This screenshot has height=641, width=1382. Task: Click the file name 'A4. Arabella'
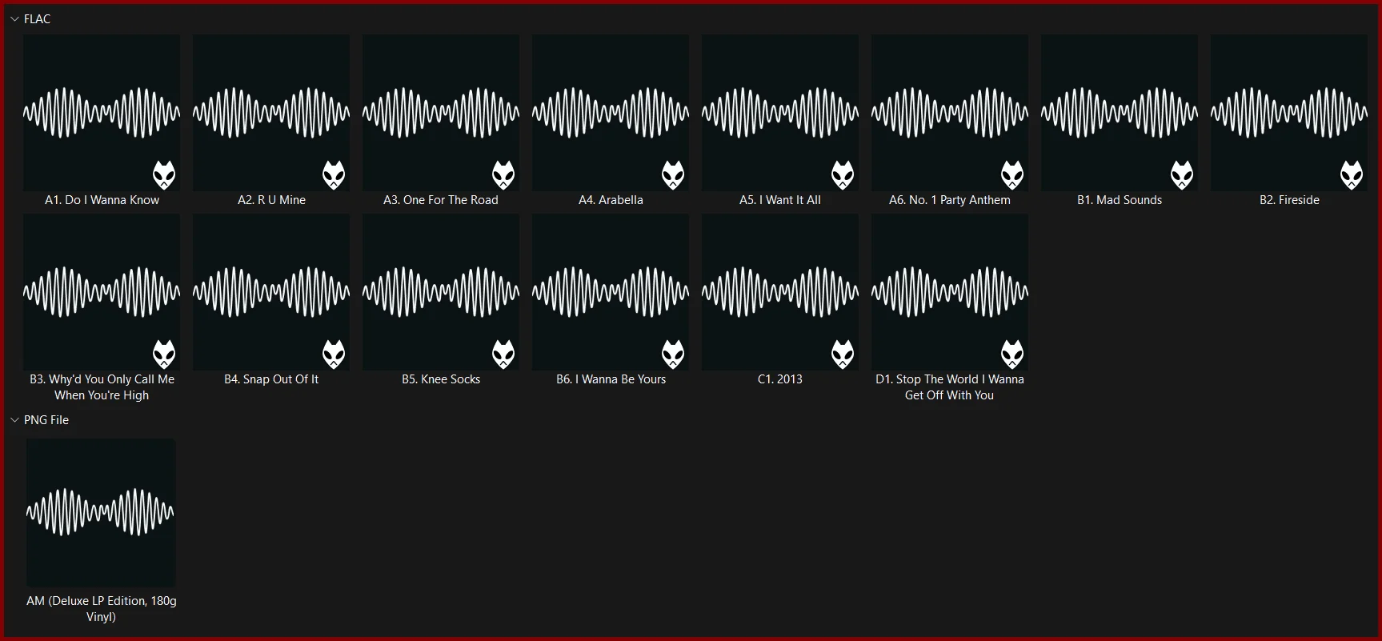click(611, 200)
